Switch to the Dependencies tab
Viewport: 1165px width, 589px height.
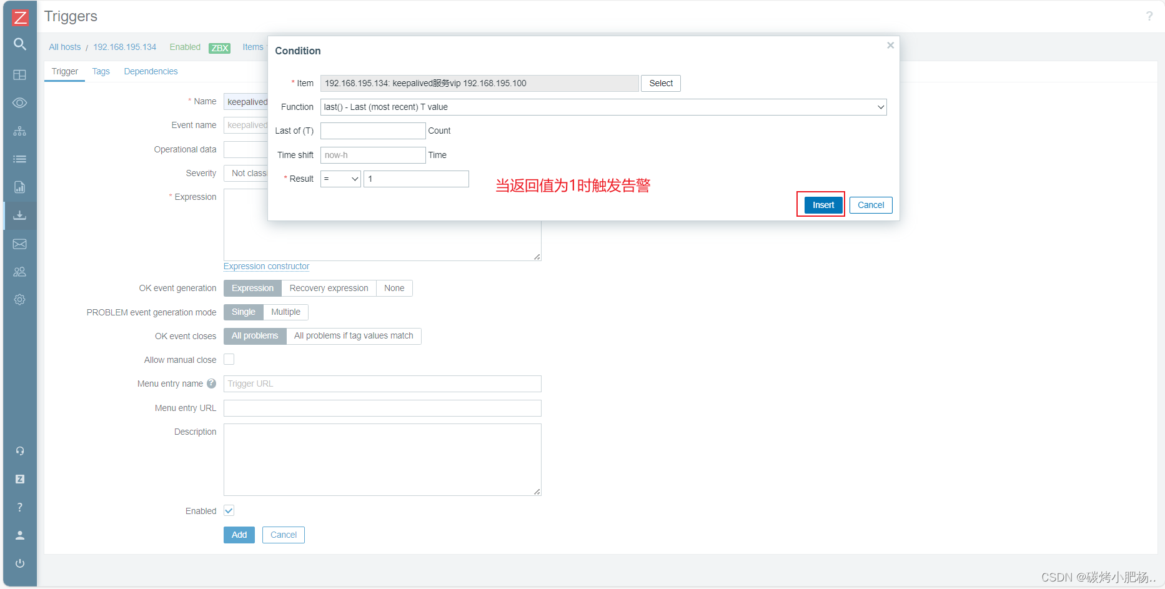click(151, 71)
